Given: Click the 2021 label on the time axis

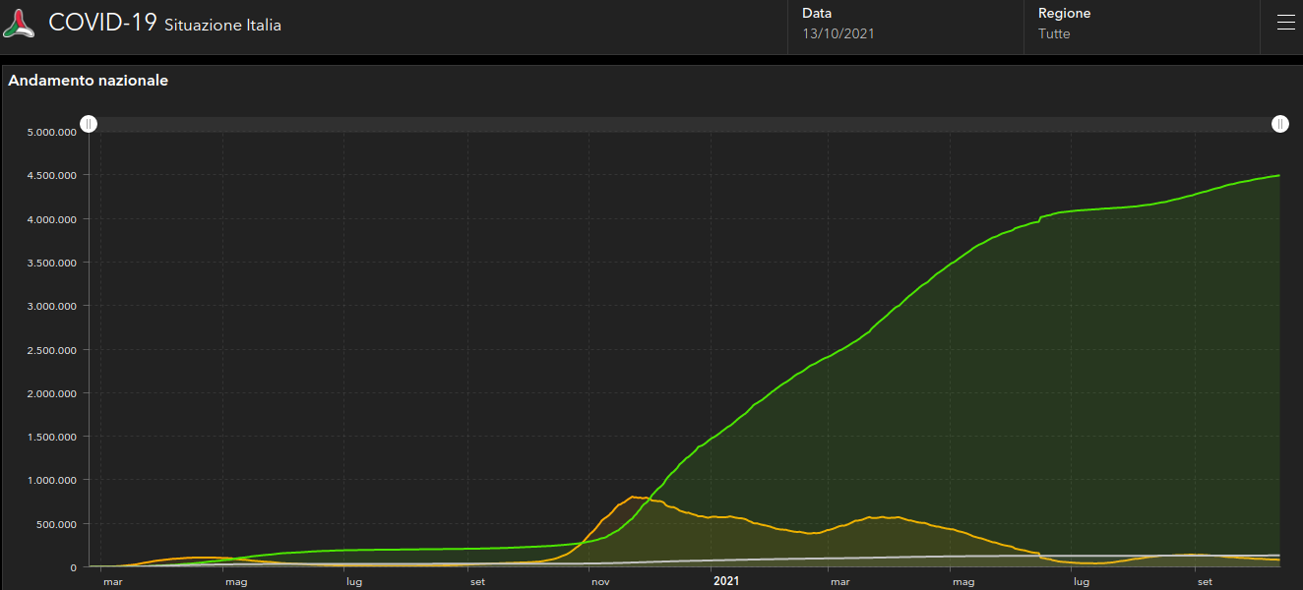Looking at the screenshot, I should point(726,581).
